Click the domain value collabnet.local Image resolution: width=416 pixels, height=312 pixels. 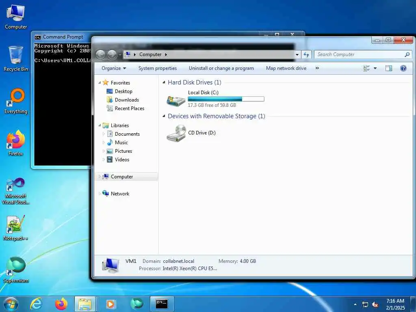pyautogui.click(x=179, y=261)
